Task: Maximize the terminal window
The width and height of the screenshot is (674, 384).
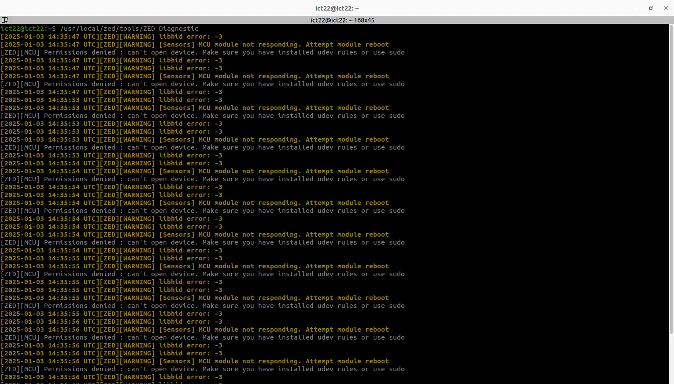Action: (651, 8)
